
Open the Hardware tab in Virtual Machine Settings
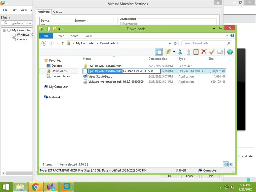(43, 12)
